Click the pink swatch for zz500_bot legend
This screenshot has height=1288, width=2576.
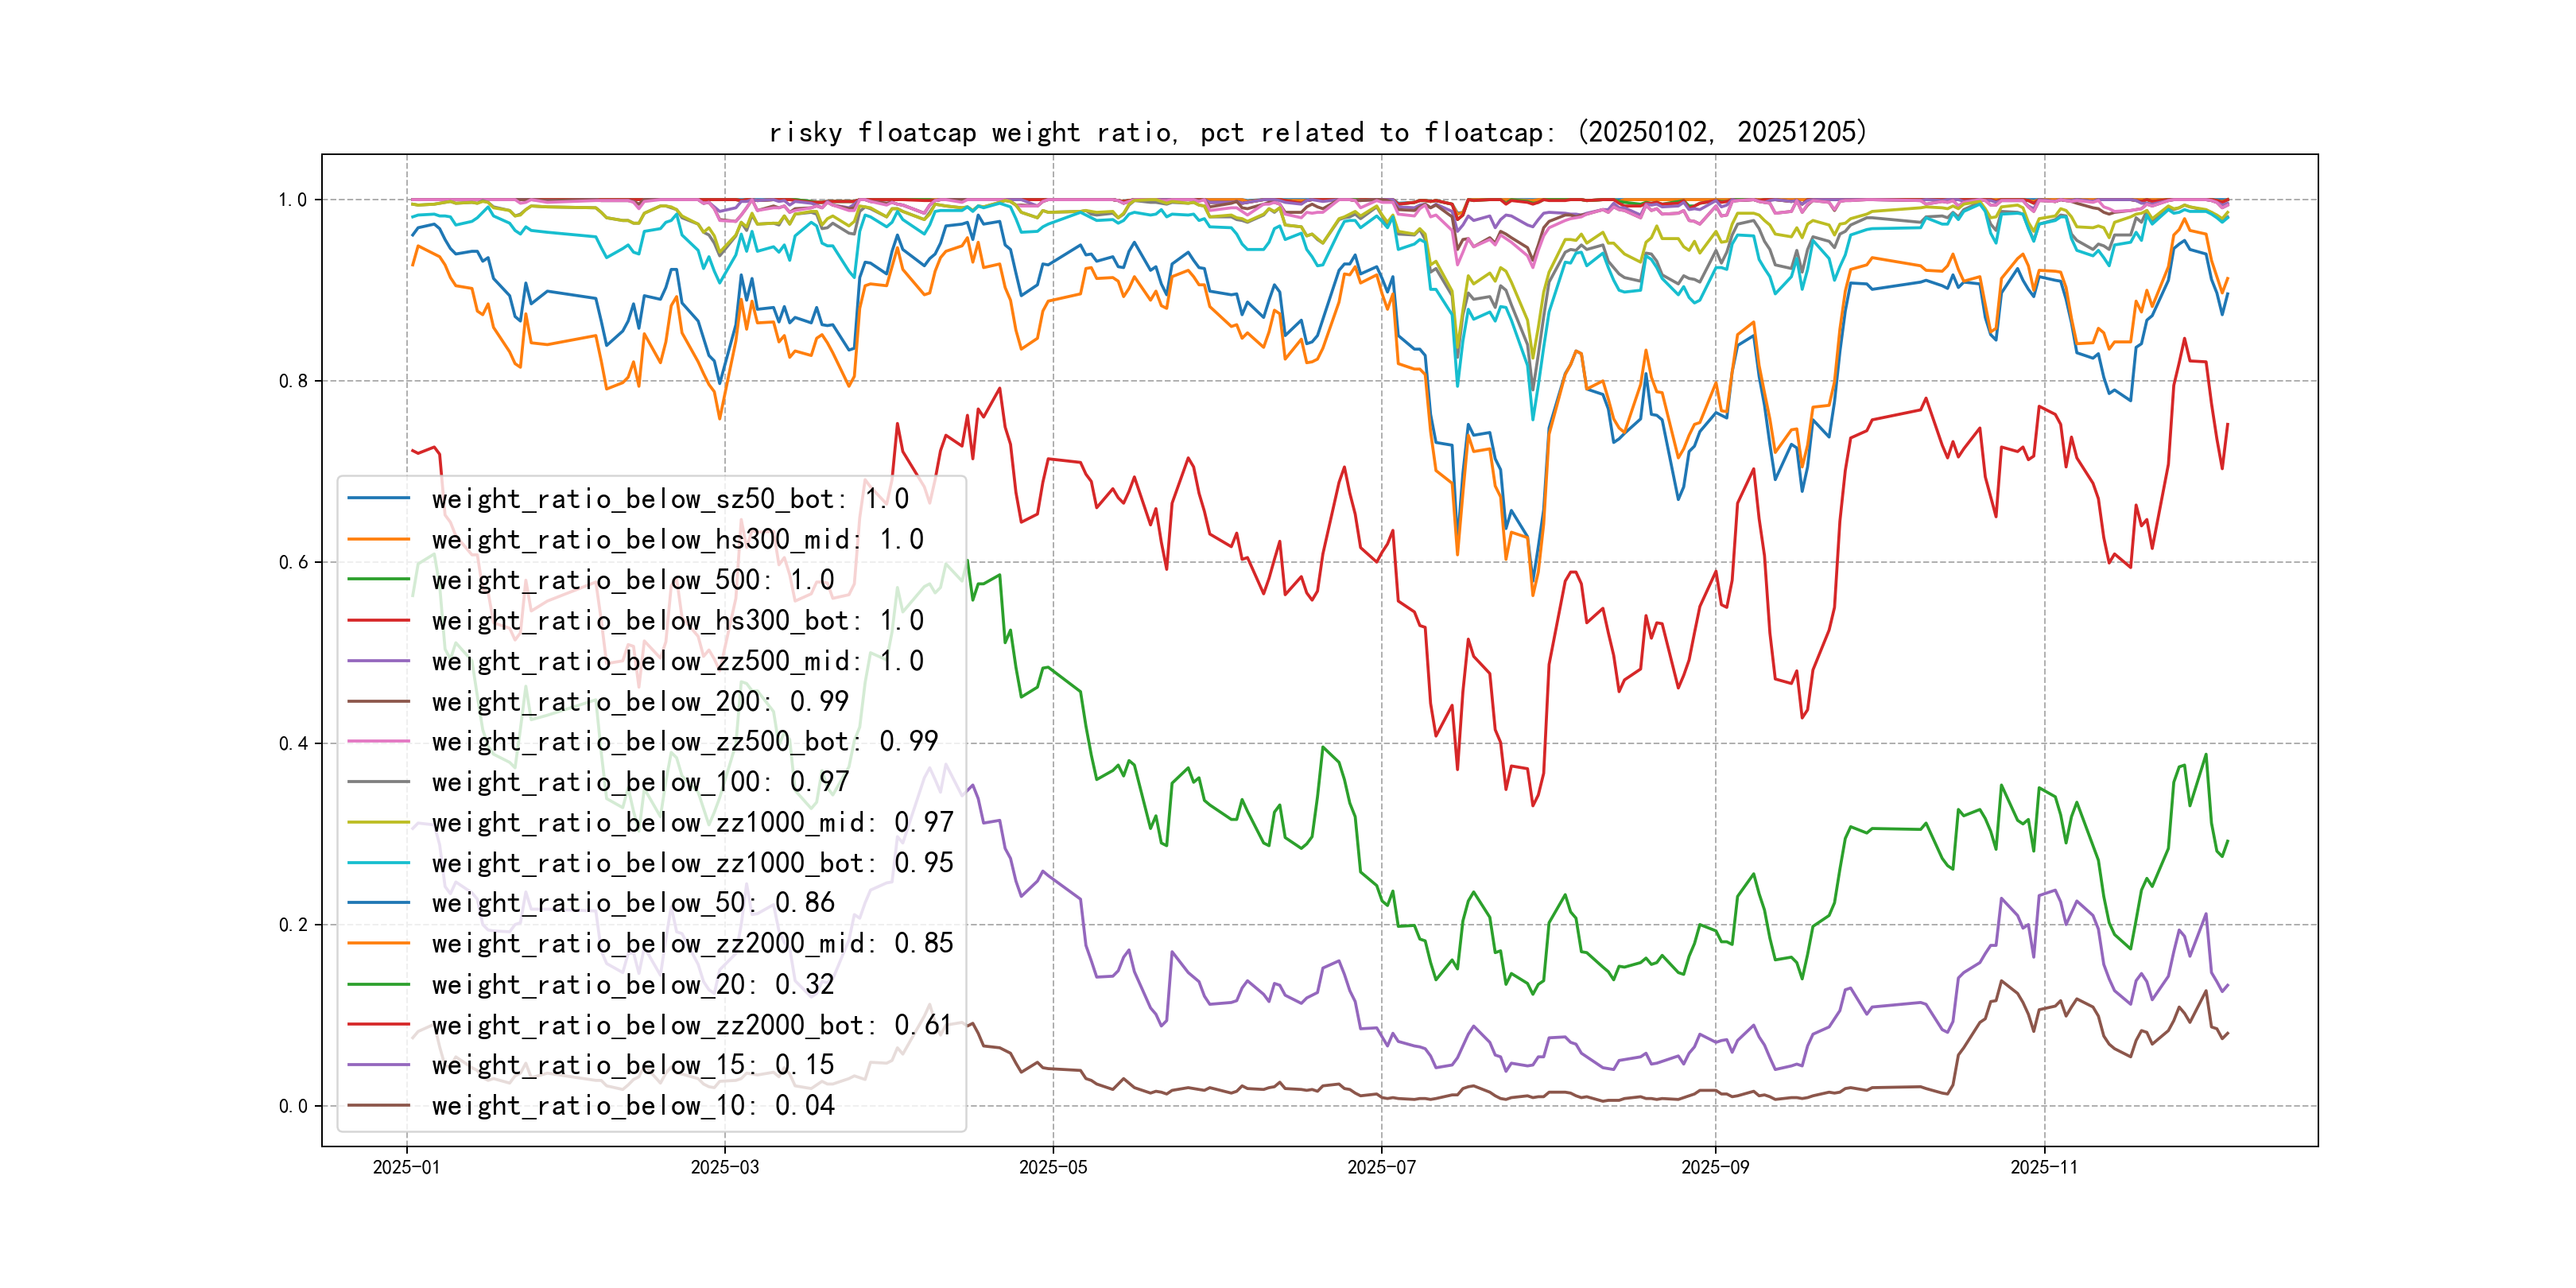tap(378, 742)
